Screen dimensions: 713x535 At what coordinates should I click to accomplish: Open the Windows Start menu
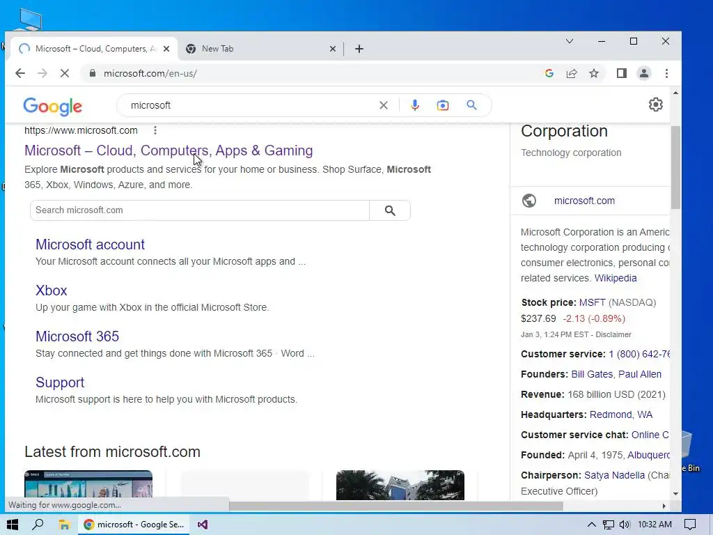click(13, 525)
